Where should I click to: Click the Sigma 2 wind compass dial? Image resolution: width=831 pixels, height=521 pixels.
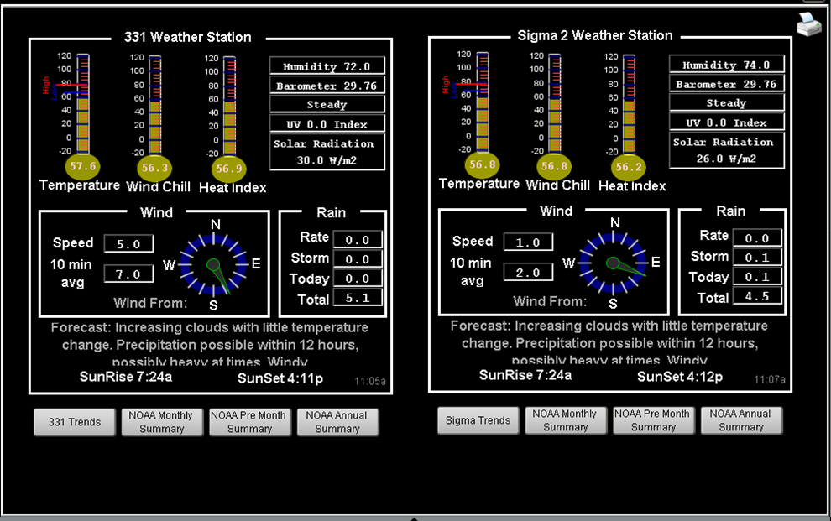(x=614, y=263)
